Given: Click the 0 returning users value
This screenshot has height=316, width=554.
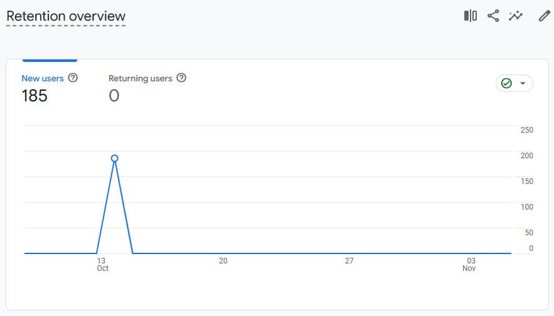Looking at the screenshot, I should coord(114,96).
